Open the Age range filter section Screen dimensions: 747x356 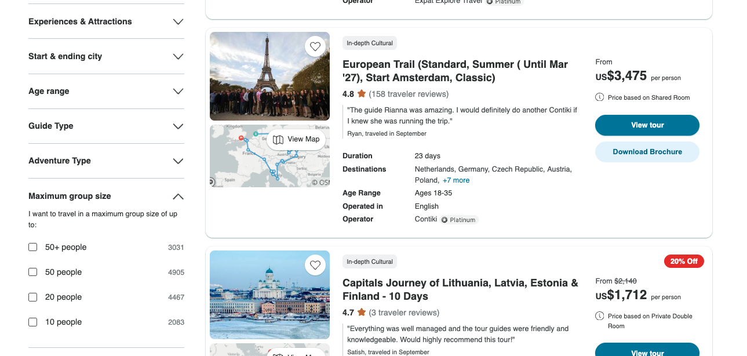(x=106, y=91)
